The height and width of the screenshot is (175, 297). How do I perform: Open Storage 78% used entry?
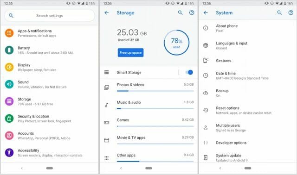coord(50,101)
